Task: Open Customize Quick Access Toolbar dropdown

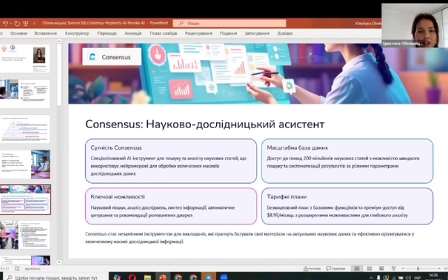Action: pos(34,24)
